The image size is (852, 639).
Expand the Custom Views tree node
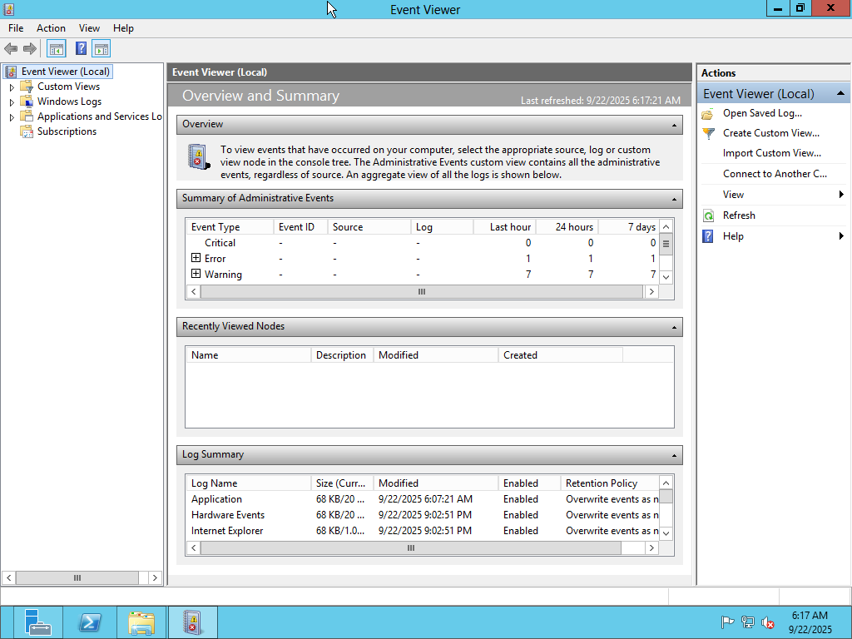(x=12, y=87)
